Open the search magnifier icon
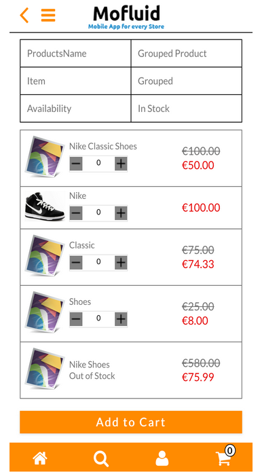This screenshot has height=476, width=260. click(101, 458)
